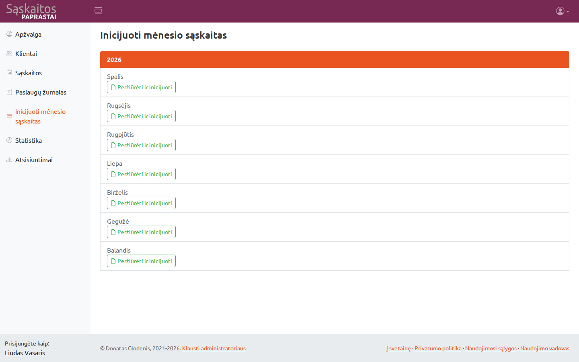Click the Paslaugų žurnalas journal icon
This screenshot has width=579, height=362.
click(x=9, y=92)
